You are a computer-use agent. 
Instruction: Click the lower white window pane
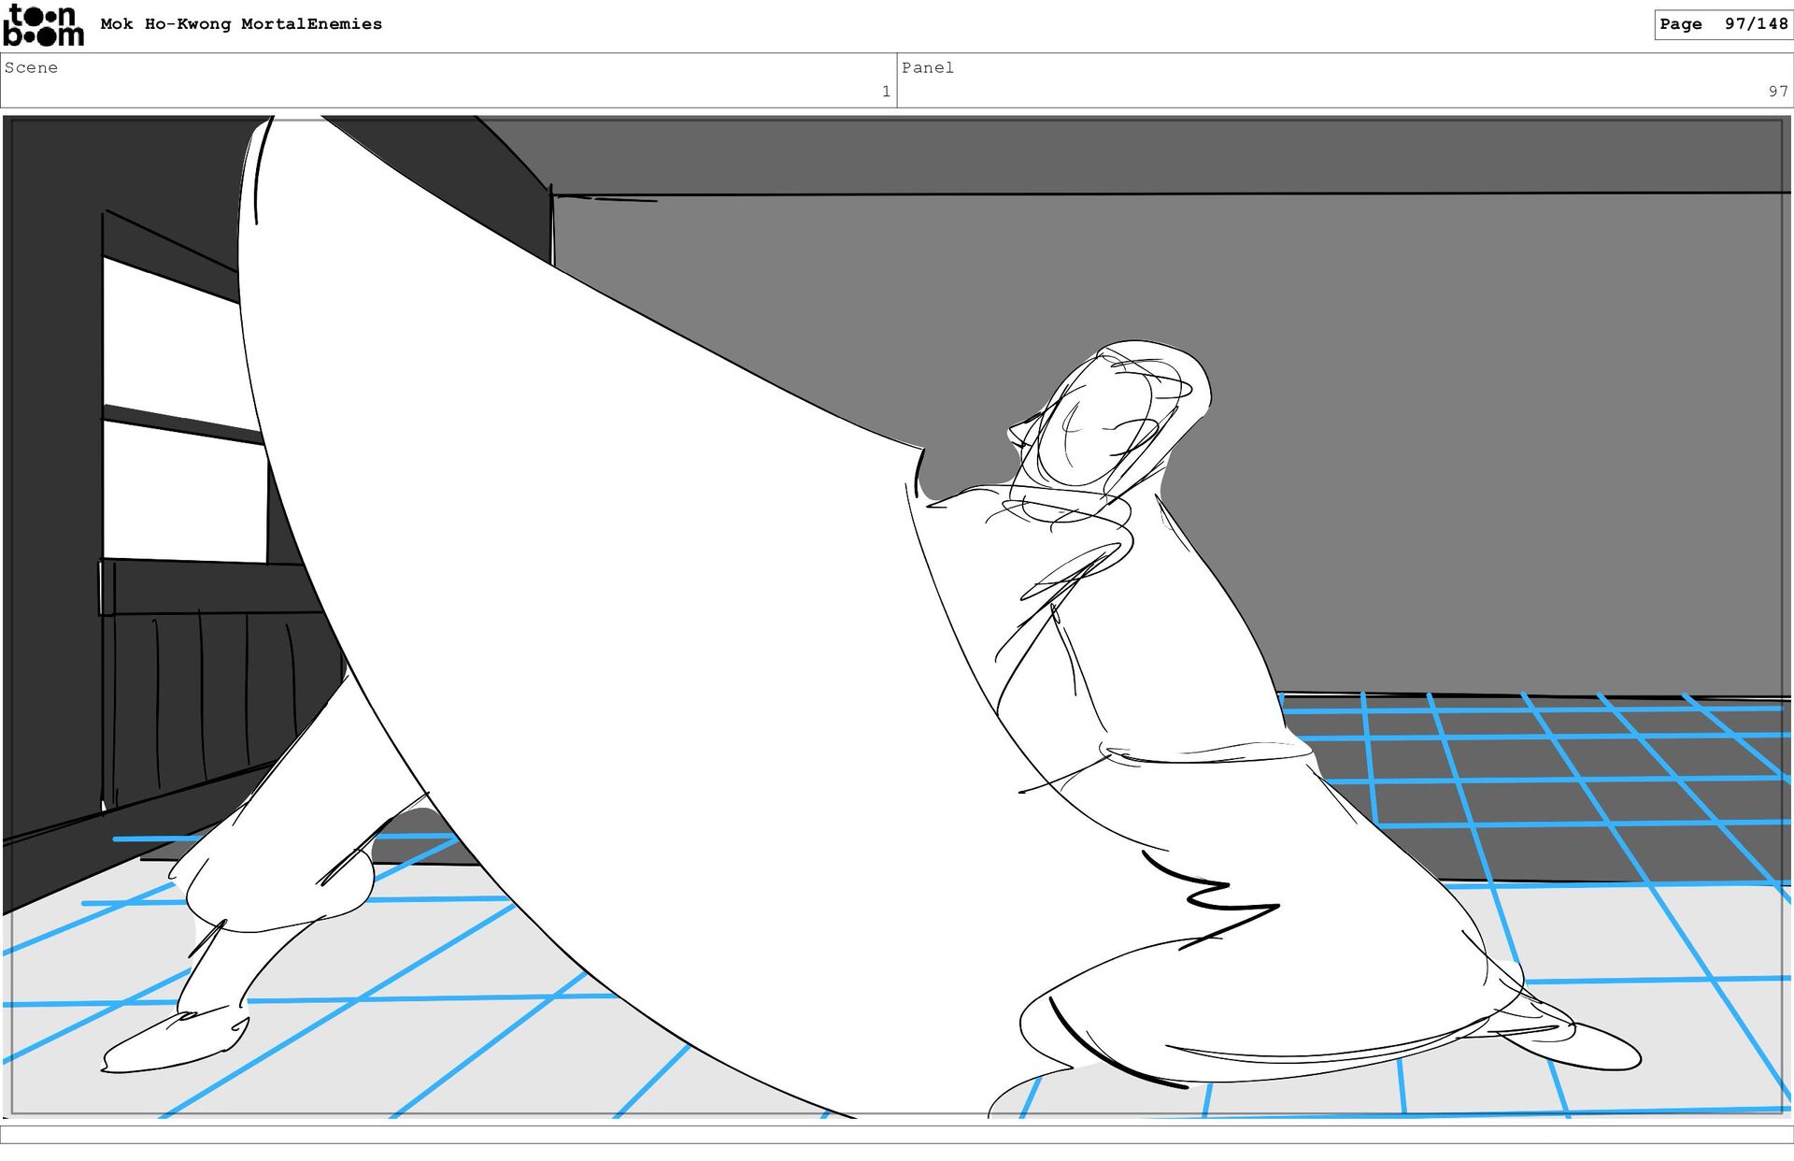tap(182, 495)
